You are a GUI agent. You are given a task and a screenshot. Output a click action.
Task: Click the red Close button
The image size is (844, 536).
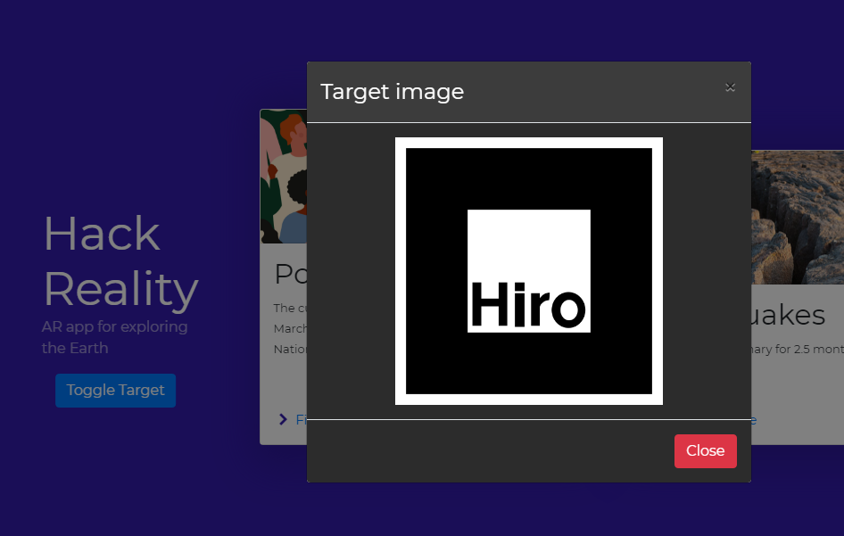pyautogui.click(x=705, y=451)
